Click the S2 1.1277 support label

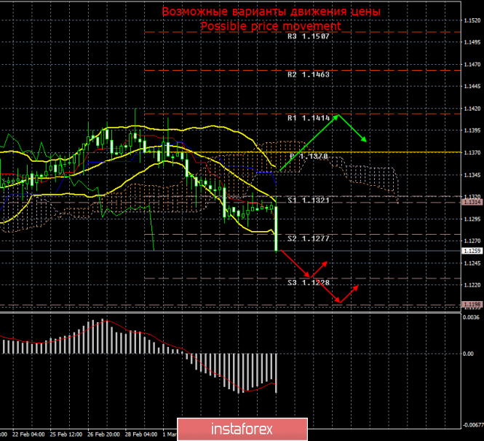click(309, 238)
